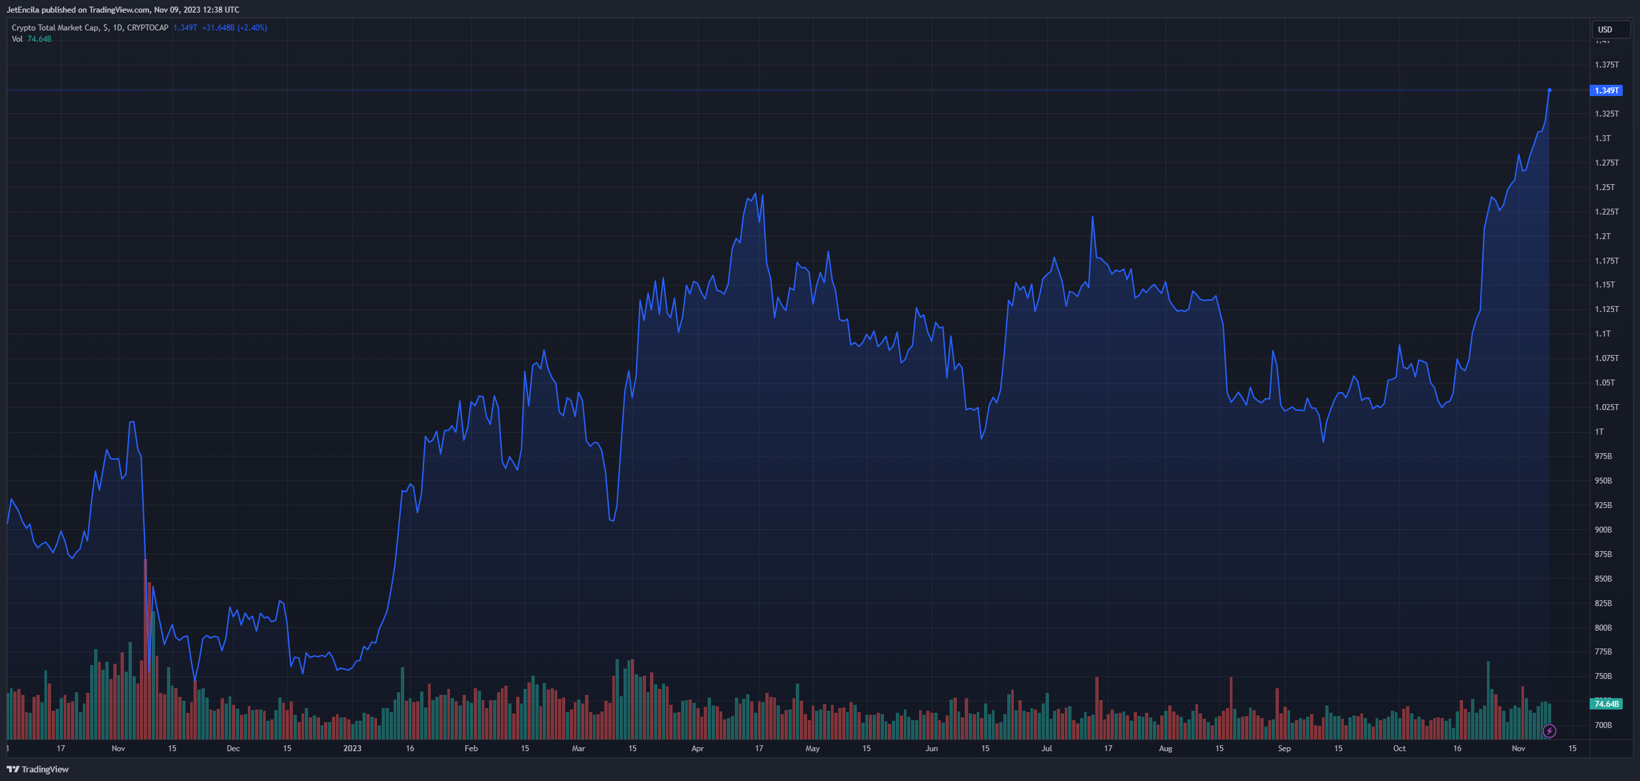This screenshot has height=781, width=1640.
Task: Click the TradingView logo at bottom left
Action: (x=38, y=769)
